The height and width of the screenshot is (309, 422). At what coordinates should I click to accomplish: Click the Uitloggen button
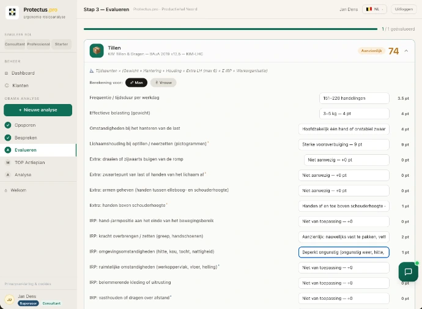[404, 9]
